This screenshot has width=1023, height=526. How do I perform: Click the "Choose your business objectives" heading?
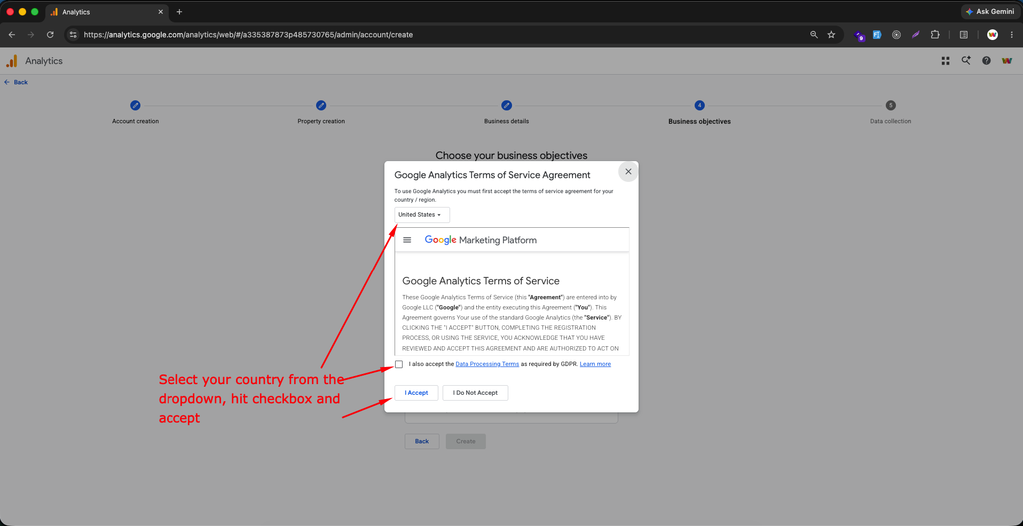[x=511, y=155]
